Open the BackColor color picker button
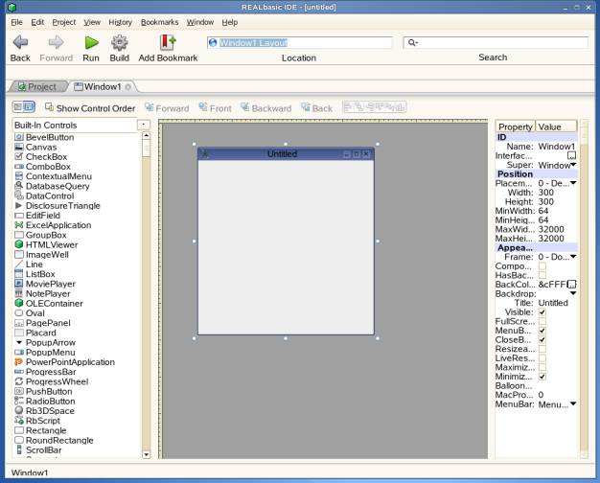The width and height of the screenshot is (600, 483). 571,285
